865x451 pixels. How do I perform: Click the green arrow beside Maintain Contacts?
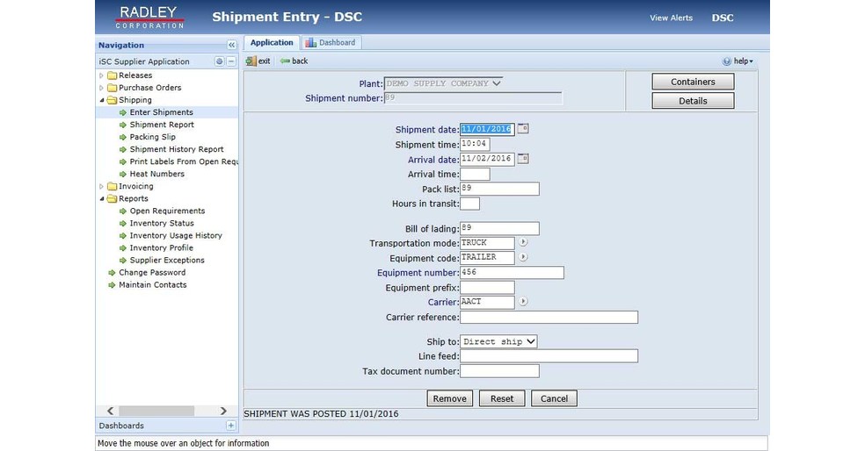(112, 285)
